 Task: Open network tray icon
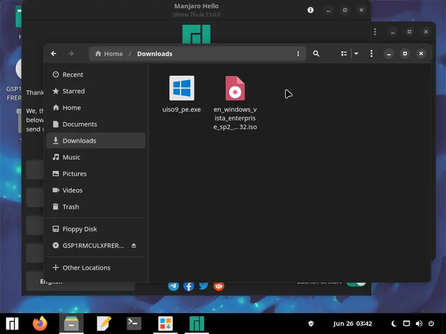click(x=407, y=324)
